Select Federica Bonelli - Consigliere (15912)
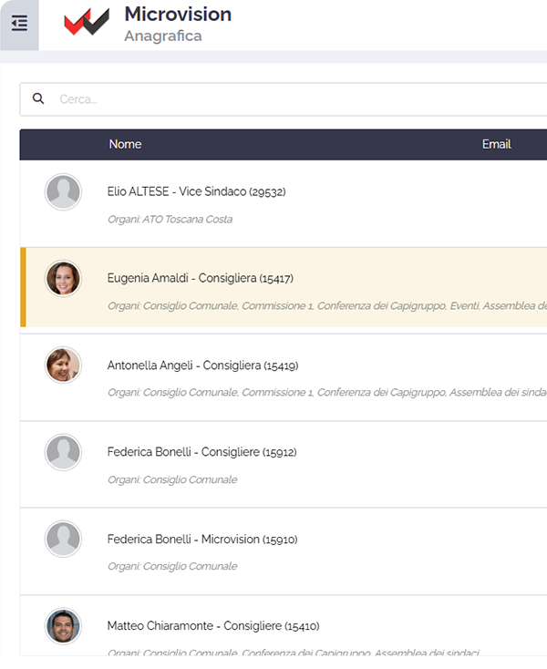 coord(201,452)
